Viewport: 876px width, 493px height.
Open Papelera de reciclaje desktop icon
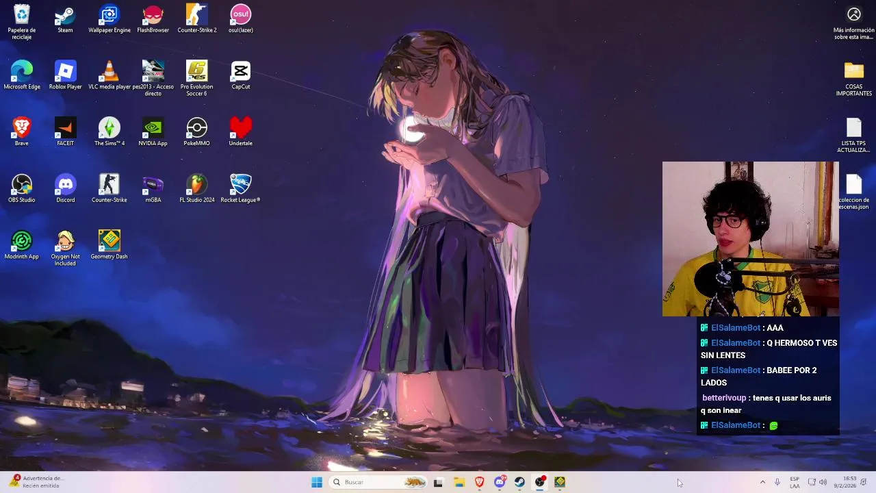pyautogui.click(x=22, y=22)
